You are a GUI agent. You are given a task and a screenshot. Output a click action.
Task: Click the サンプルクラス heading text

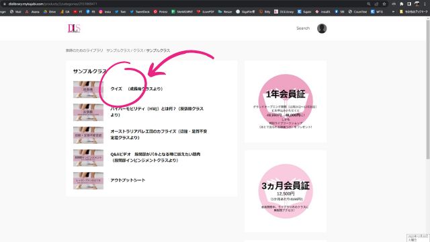[89, 71]
